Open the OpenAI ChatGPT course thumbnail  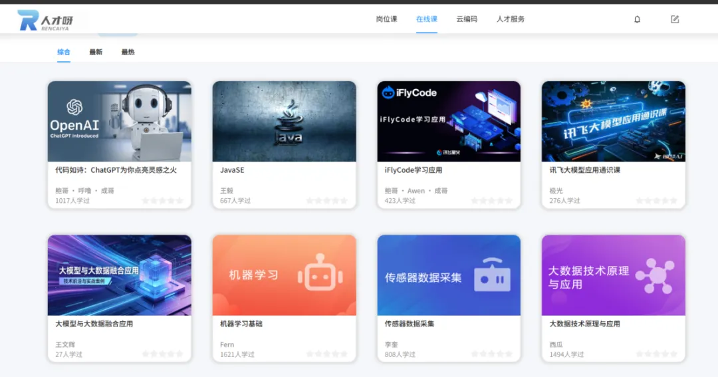pyautogui.click(x=120, y=122)
